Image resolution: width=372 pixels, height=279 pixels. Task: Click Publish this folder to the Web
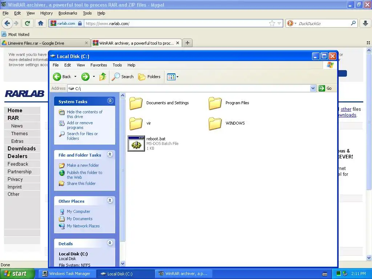(x=84, y=175)
